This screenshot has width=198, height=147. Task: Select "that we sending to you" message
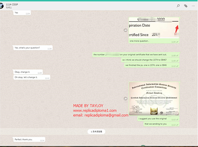(161, 124)
